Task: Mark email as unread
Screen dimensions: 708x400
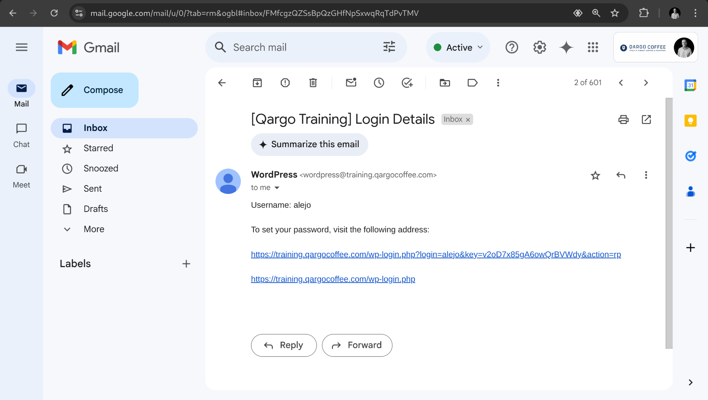Action: tap(351, 83)
